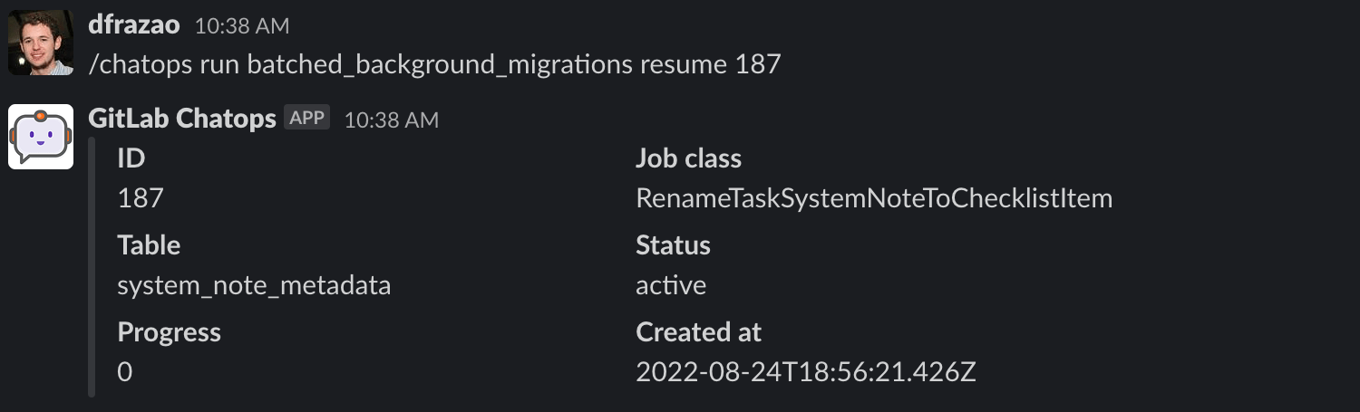The width and height of the screenshot is (1360, 412).
Task: Click the ID field label
Action: pos(131,159)
